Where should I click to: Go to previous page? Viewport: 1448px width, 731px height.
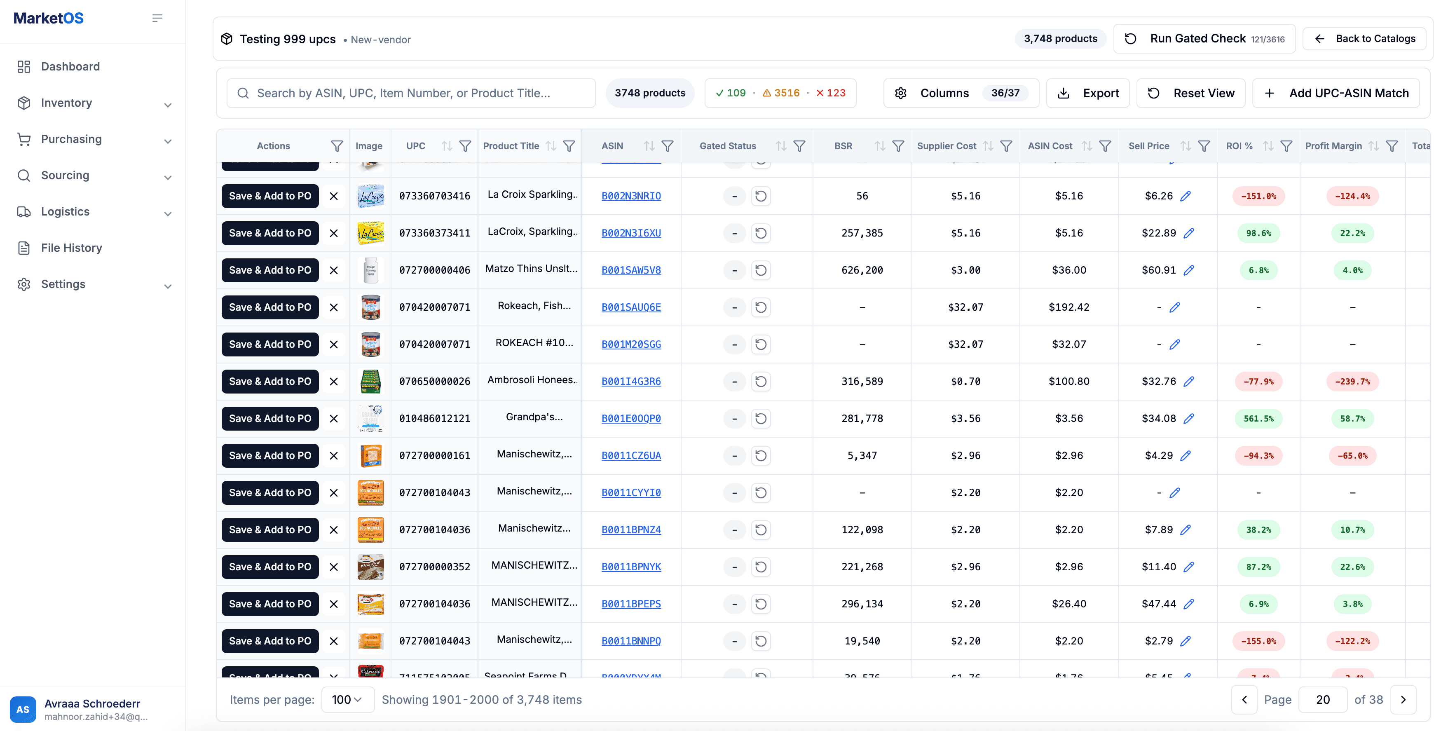tap(1244, 700)
